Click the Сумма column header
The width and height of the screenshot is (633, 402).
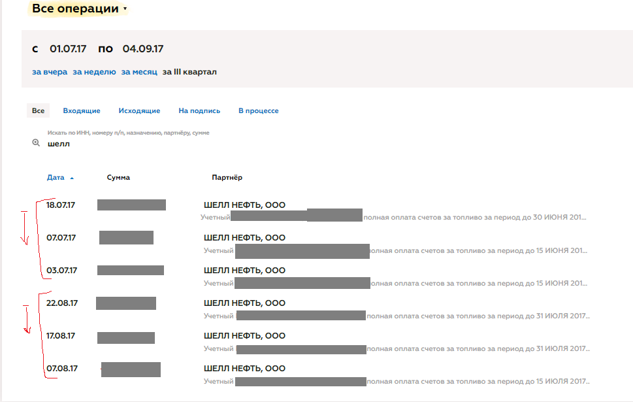(x=118, y=177)
